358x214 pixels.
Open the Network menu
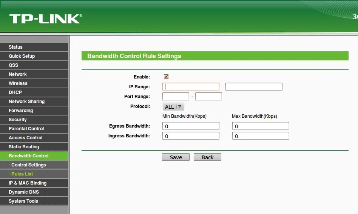tap(34, 74)
